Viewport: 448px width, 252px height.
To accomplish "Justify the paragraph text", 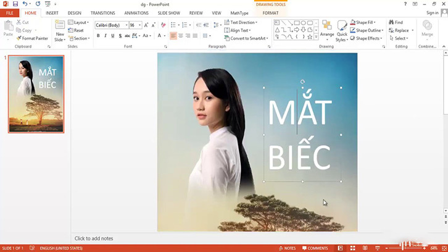I will (x=195, y=36).
